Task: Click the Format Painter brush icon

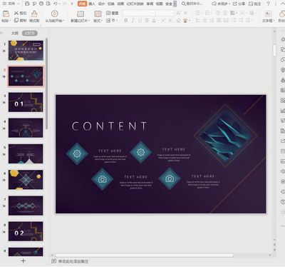Action: click(x=34, y=14)
